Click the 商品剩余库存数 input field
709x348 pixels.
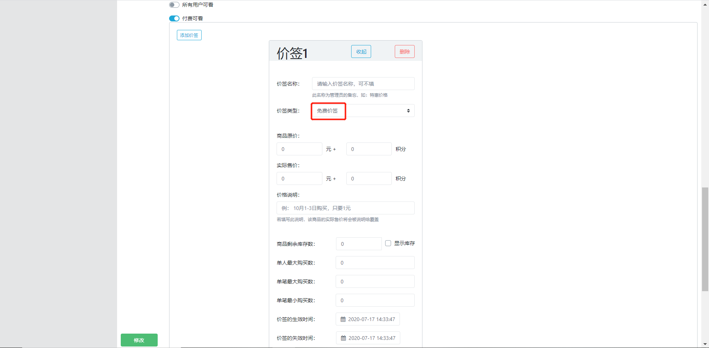click(359, 244)
